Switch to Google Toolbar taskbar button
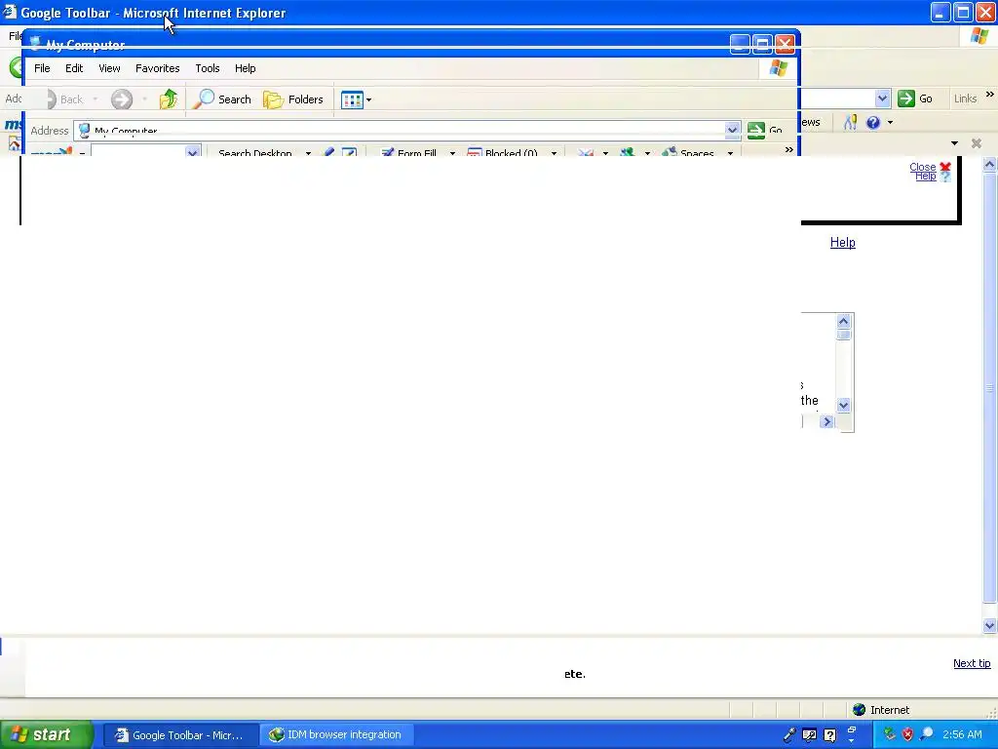This screenshot has height=749, width=998. [x=180, y=735]
